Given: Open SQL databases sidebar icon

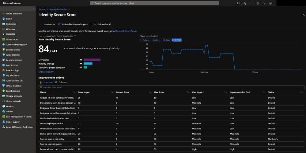Looking at the screenshot, I should [3, 75].
